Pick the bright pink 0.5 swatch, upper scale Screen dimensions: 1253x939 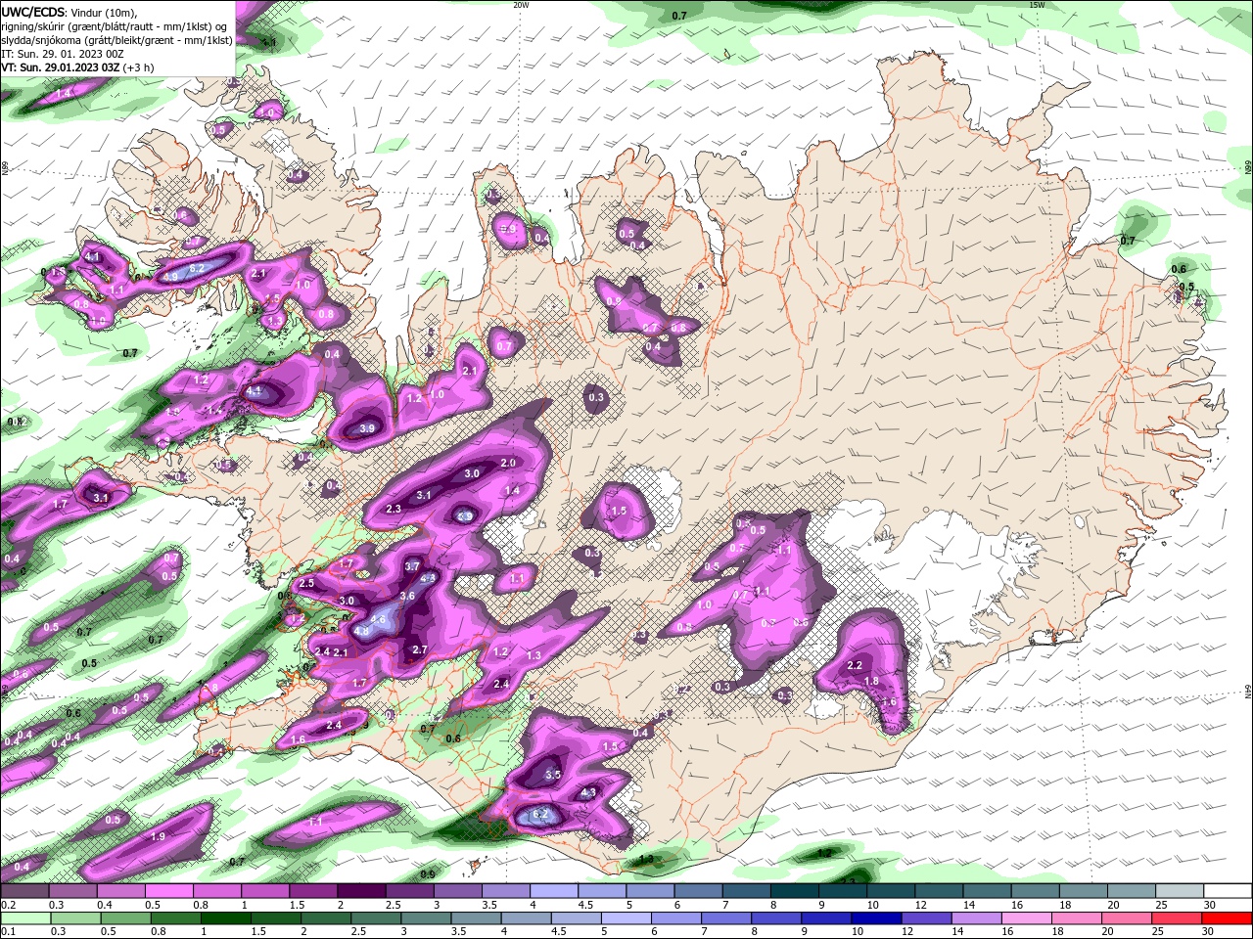(168, 891)
